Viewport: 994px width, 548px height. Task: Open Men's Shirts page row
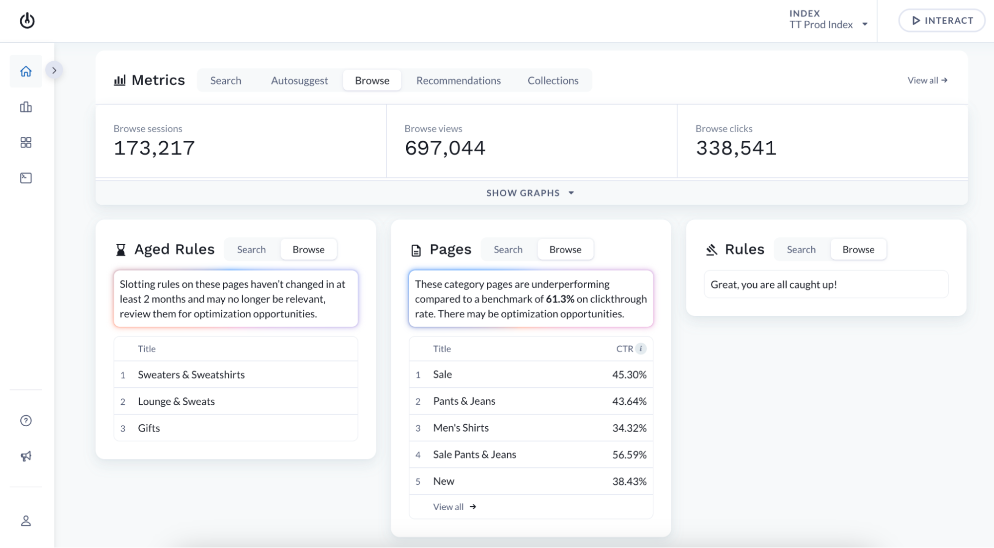coord(531,428)
